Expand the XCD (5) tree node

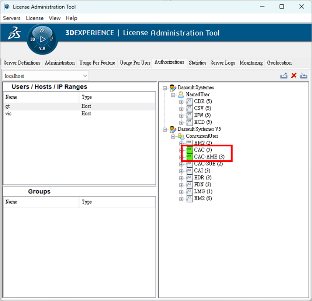pyautogui.click(x=181, y=123)
